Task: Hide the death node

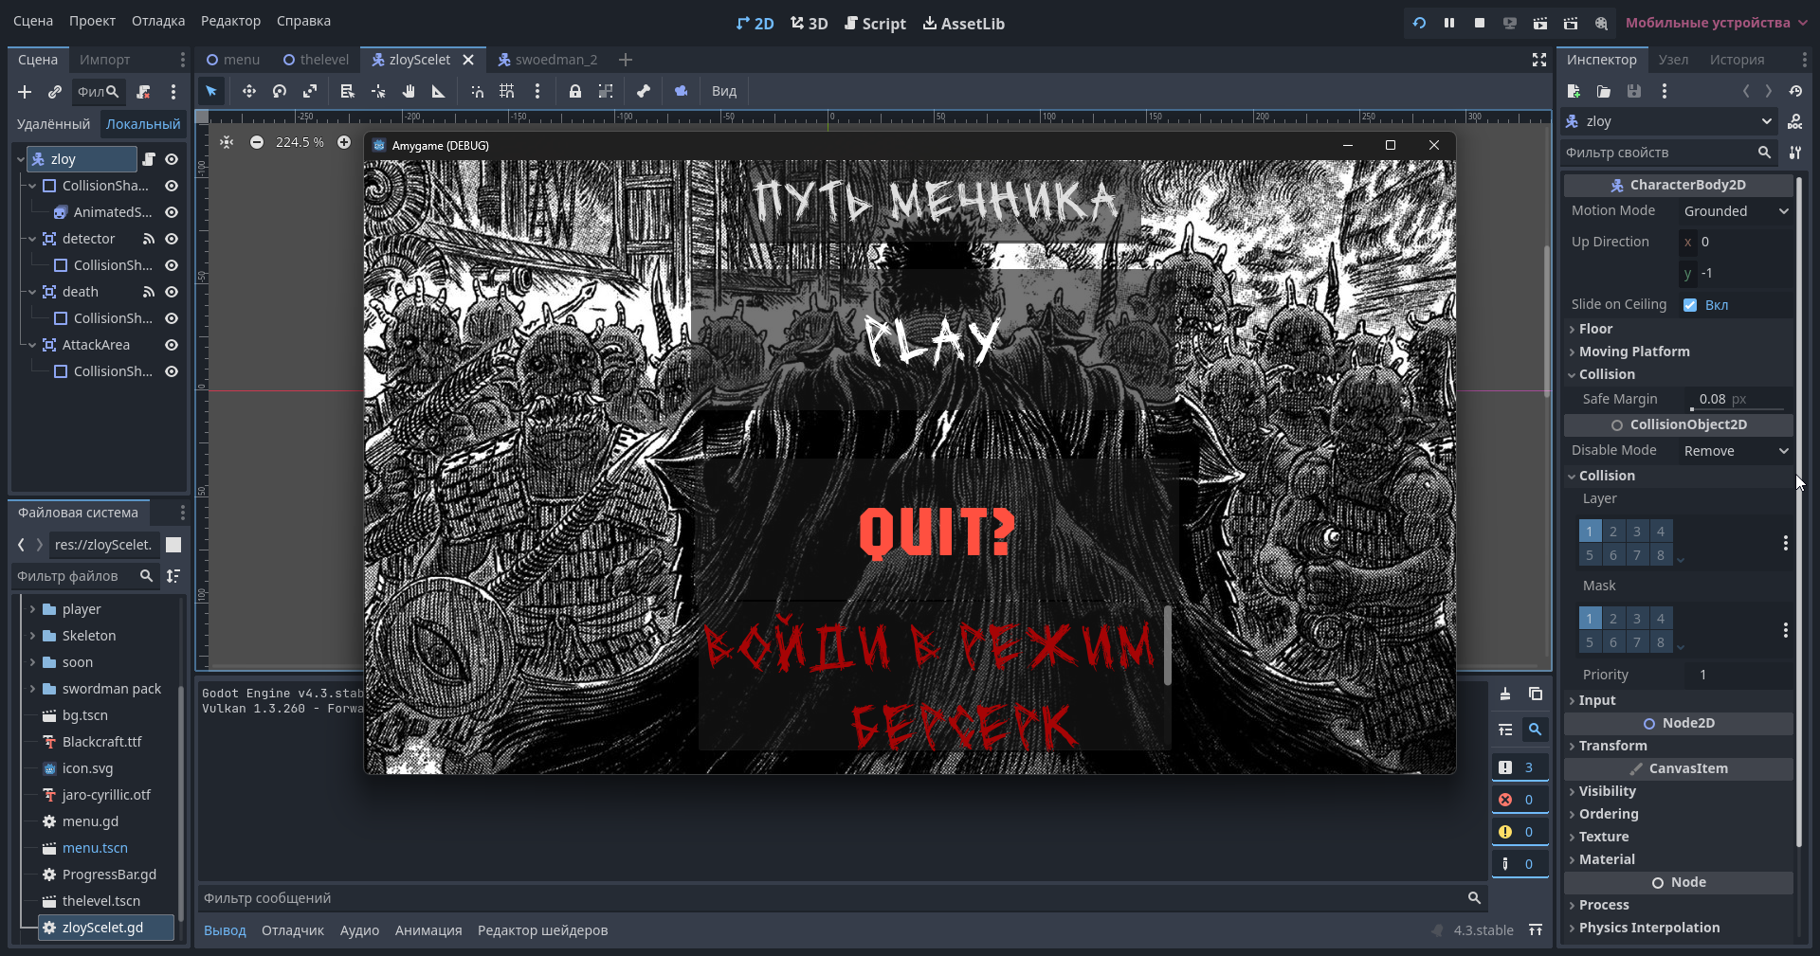Action: click(x=172, y=292)
